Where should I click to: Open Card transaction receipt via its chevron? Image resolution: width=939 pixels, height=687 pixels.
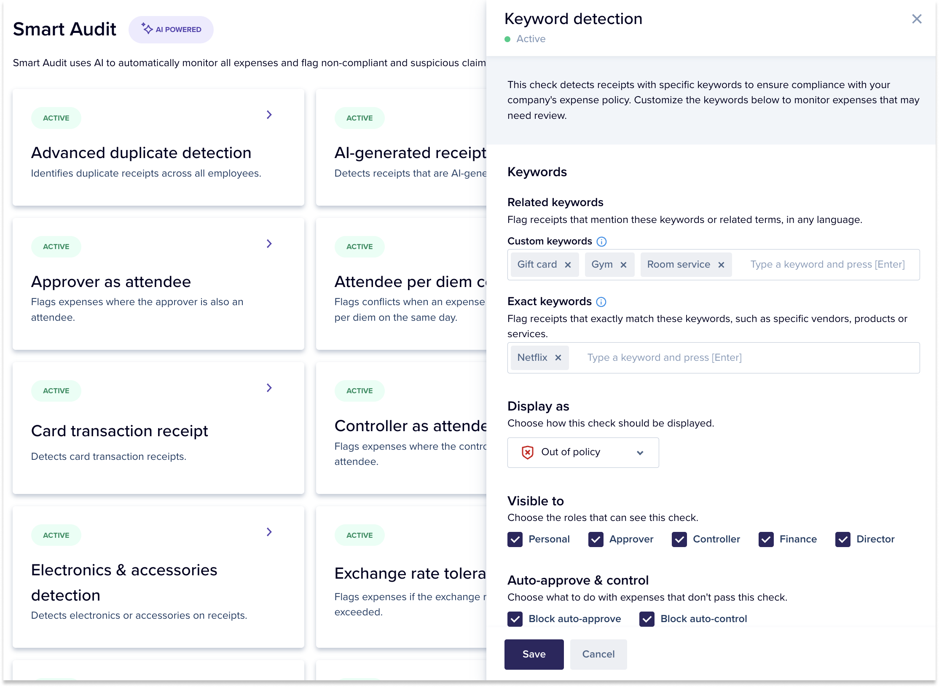pos(269,388)
